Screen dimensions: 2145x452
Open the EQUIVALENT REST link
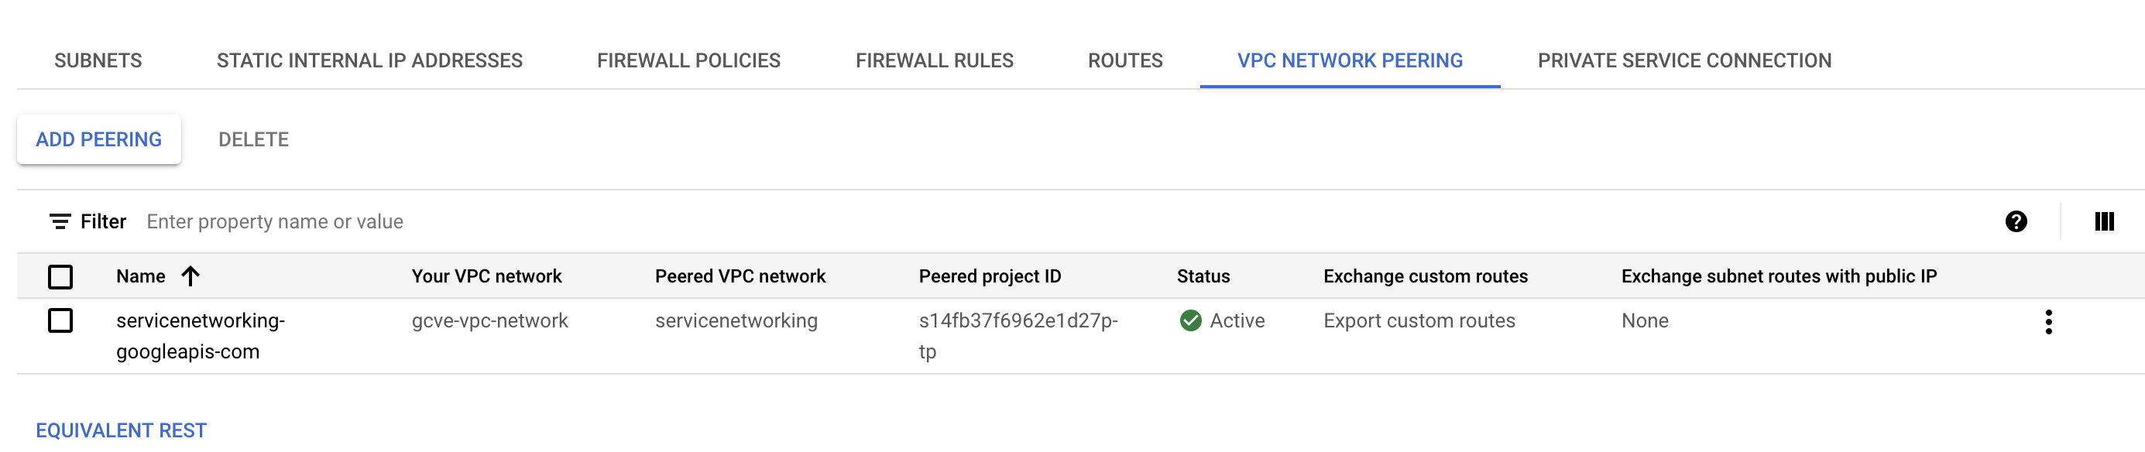121,430
